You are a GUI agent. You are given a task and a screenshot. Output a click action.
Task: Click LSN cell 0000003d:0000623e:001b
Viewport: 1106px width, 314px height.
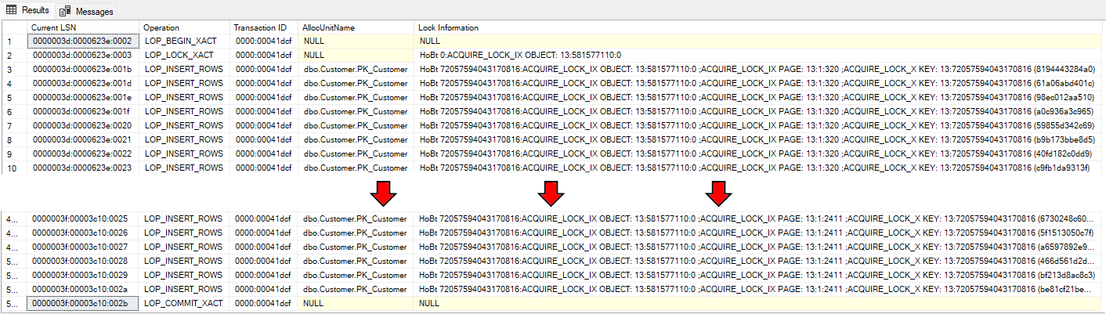pos(84,70)
